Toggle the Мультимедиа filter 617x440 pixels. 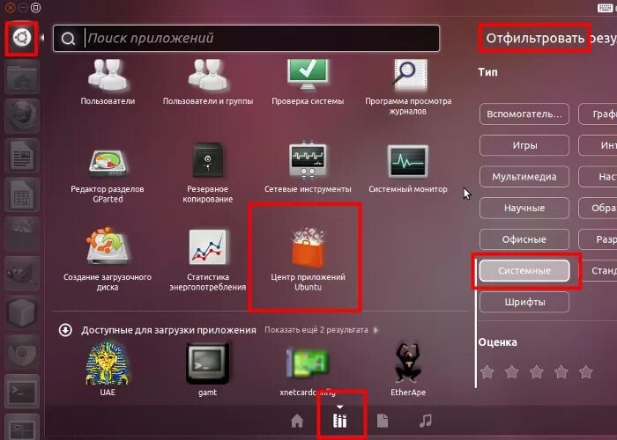point(524,177)
